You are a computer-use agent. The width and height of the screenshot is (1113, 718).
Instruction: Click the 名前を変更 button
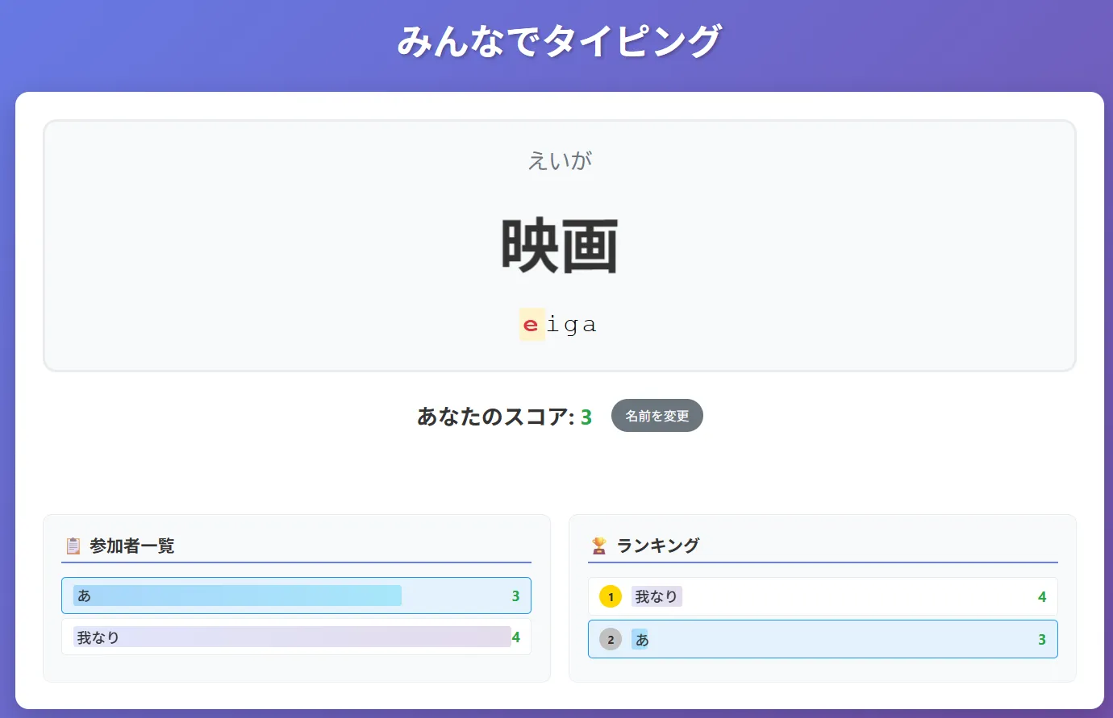point(657,416)
